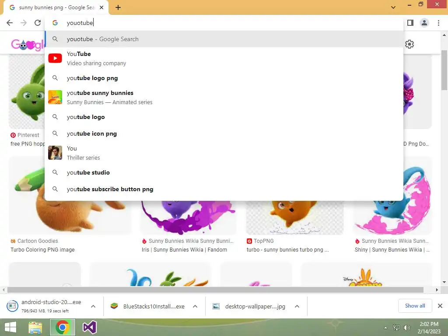Pick the youtube subscribe button png suggestion
448x336 pixels.
[x=224, y=189]
